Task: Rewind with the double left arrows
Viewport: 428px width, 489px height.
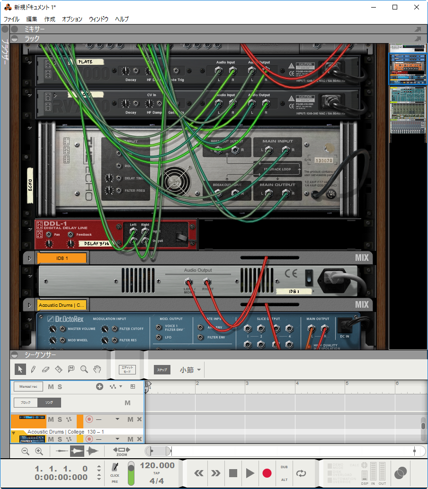Action: coord(199,473)
